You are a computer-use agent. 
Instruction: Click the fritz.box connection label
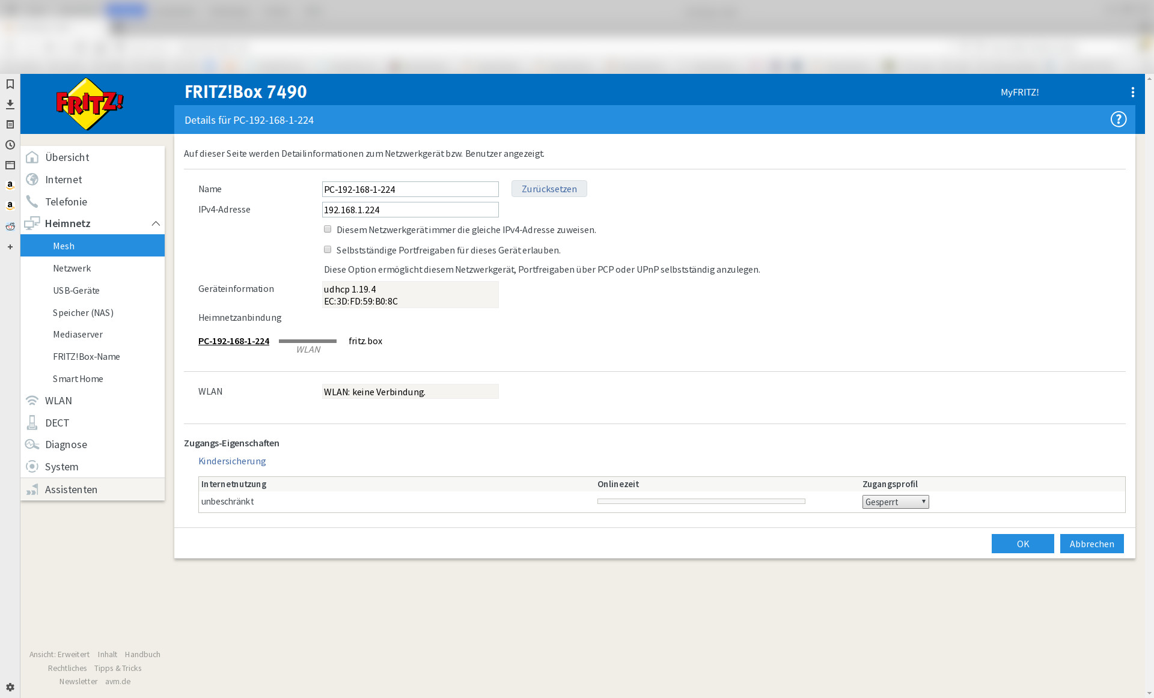tap(365, 341)
